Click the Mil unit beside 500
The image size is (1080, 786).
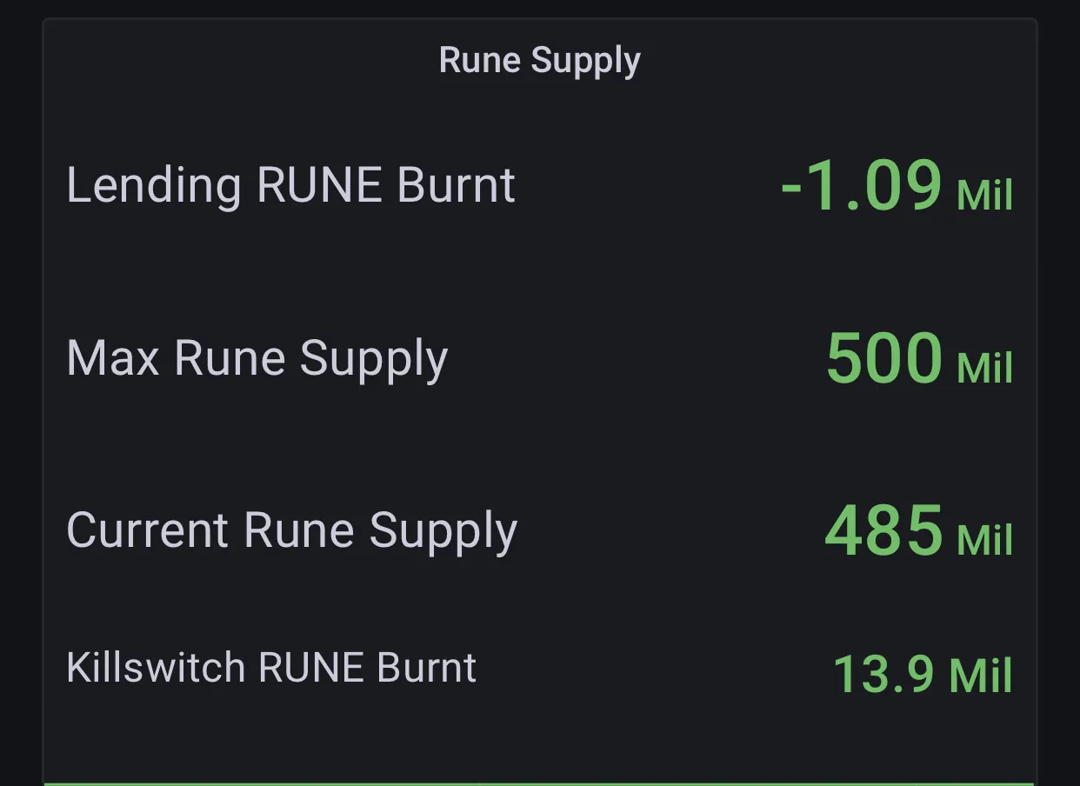(984, 367)
